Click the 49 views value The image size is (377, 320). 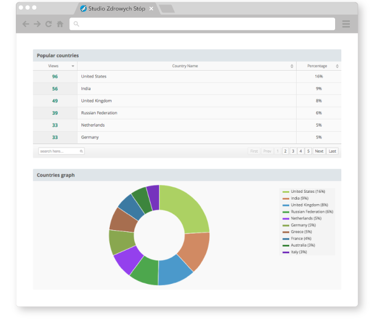(55, 101)
